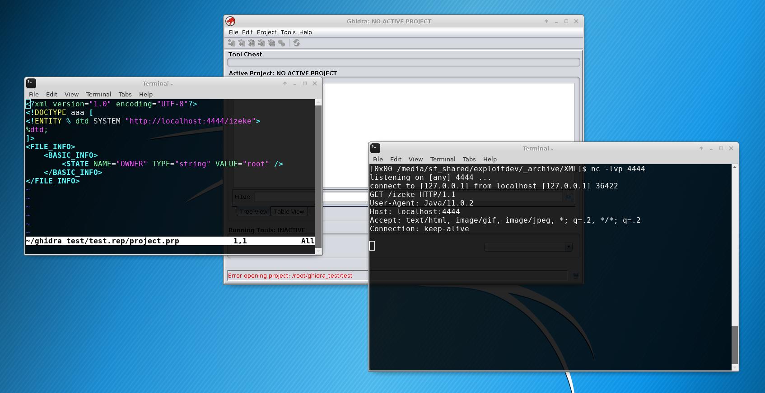Click the STATE NAME="OWNER" line in vim
This screenshot has width=765, height=393.
pos(173,164)
